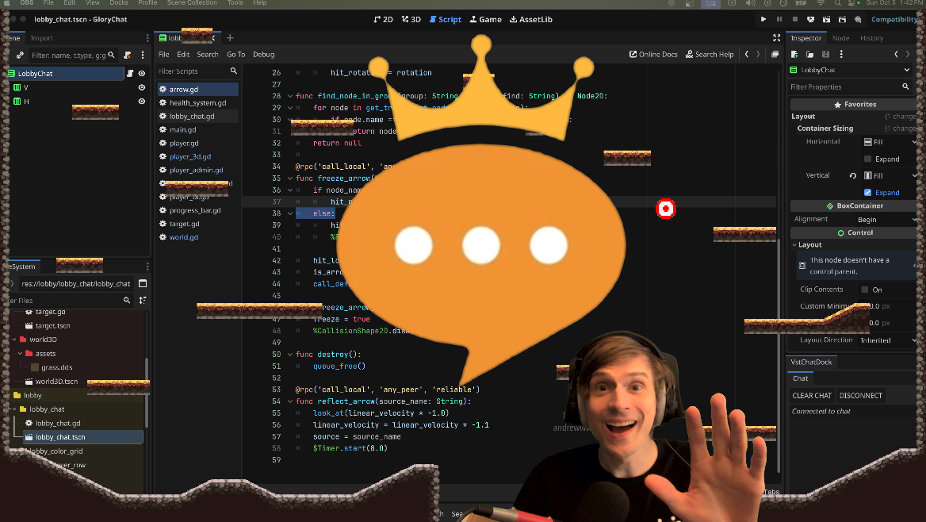Open OBS Scene Collection menu

(192, 3)
